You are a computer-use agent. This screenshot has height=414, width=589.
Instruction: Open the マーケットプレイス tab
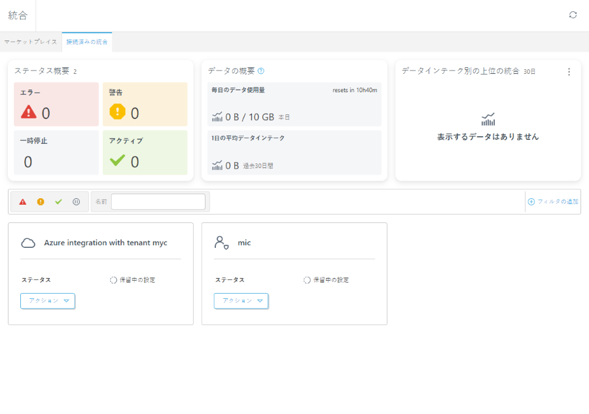(31, 42)
